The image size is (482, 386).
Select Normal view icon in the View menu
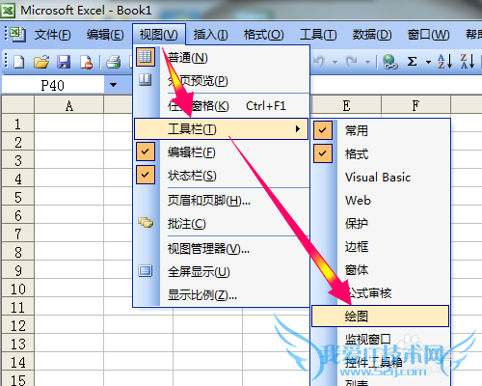pyautogui.click(x=146, y=57)
